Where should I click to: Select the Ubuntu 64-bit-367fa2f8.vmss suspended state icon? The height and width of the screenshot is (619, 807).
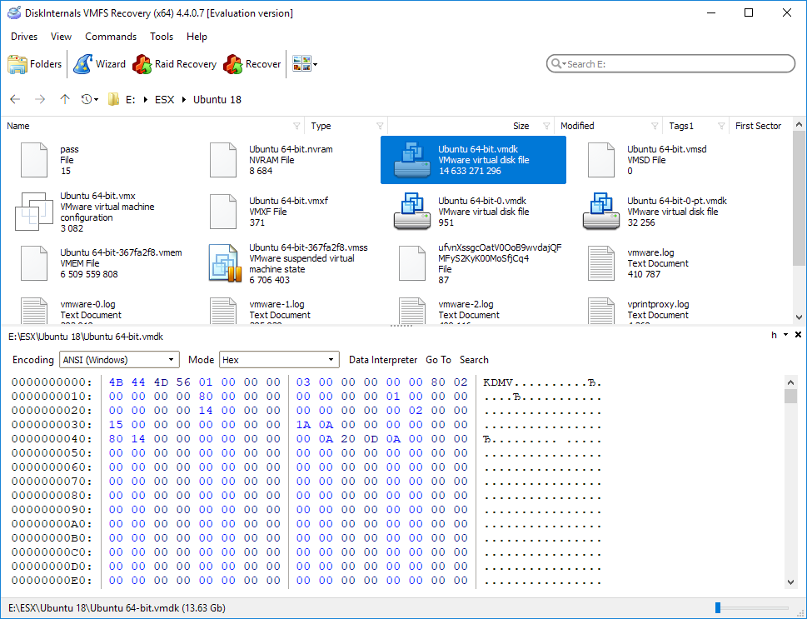click(225, 263)
